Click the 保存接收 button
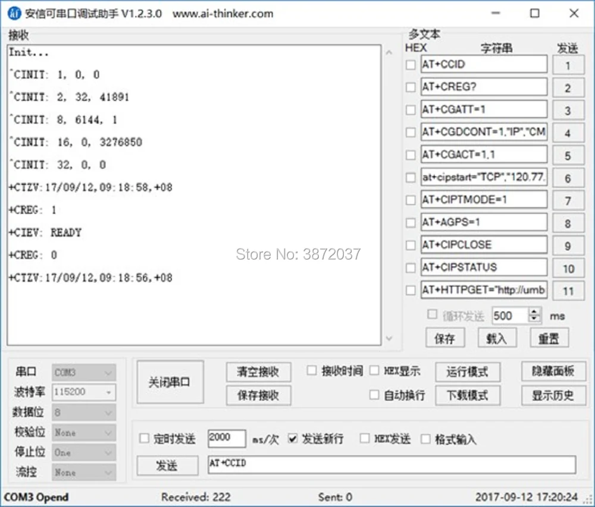595x507 pixels. point(258,395)
